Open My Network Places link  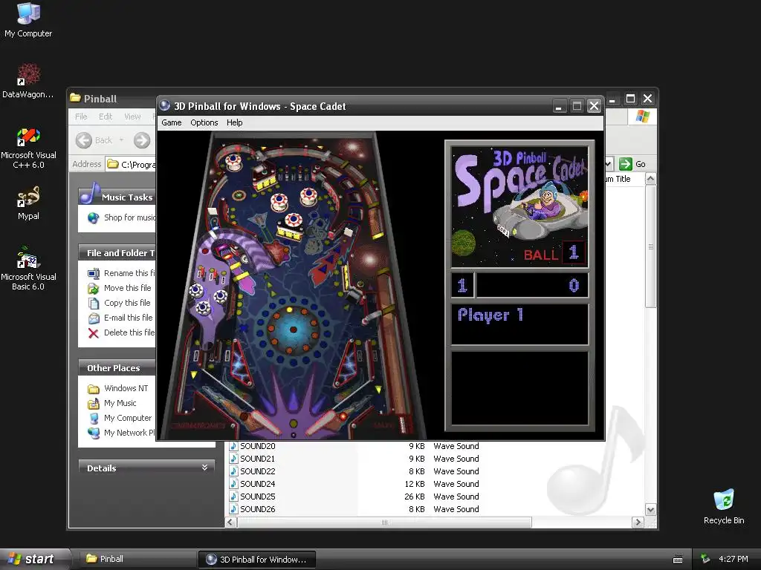129,433
